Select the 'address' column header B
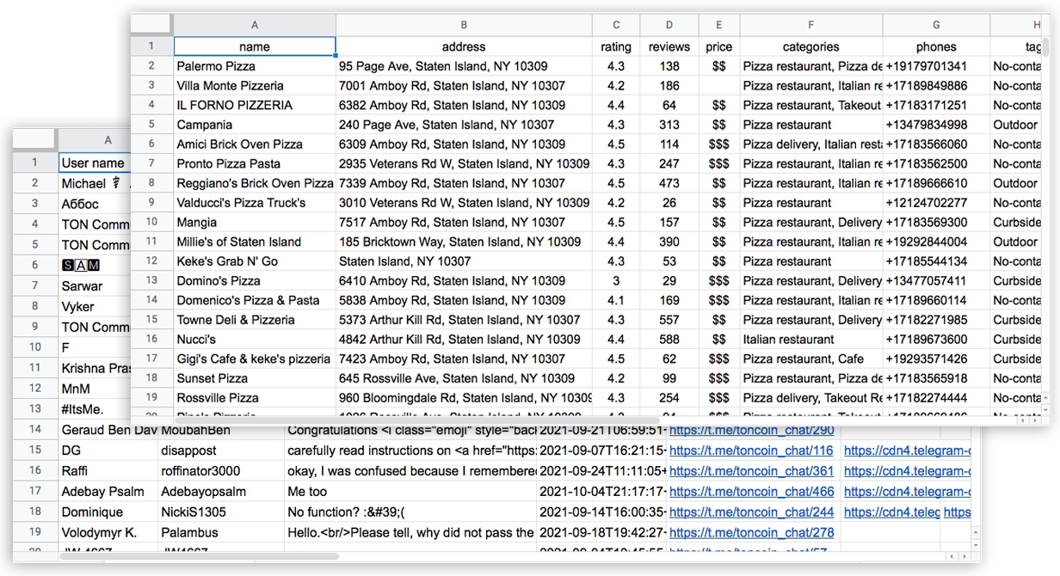 [x=464, y=25]
